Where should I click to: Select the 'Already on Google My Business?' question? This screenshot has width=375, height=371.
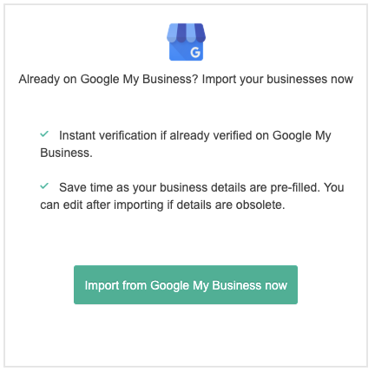(109, 79)
